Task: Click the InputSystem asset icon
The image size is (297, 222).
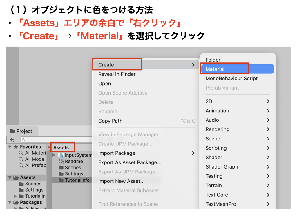Action: coord(61,155)
